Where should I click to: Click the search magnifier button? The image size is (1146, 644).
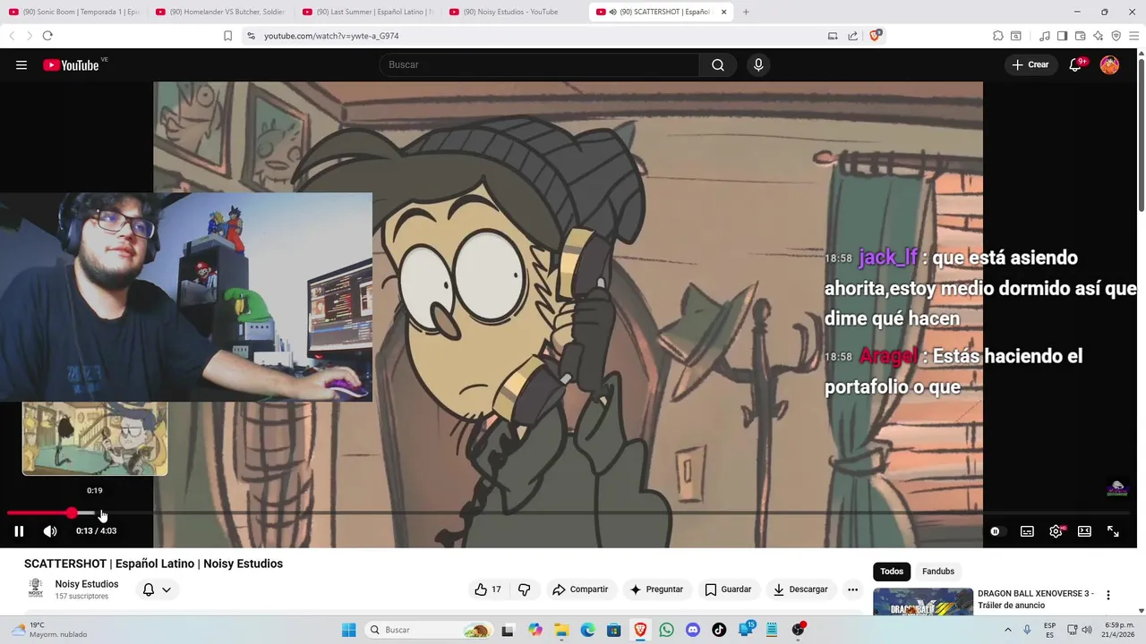click(718, 64)
